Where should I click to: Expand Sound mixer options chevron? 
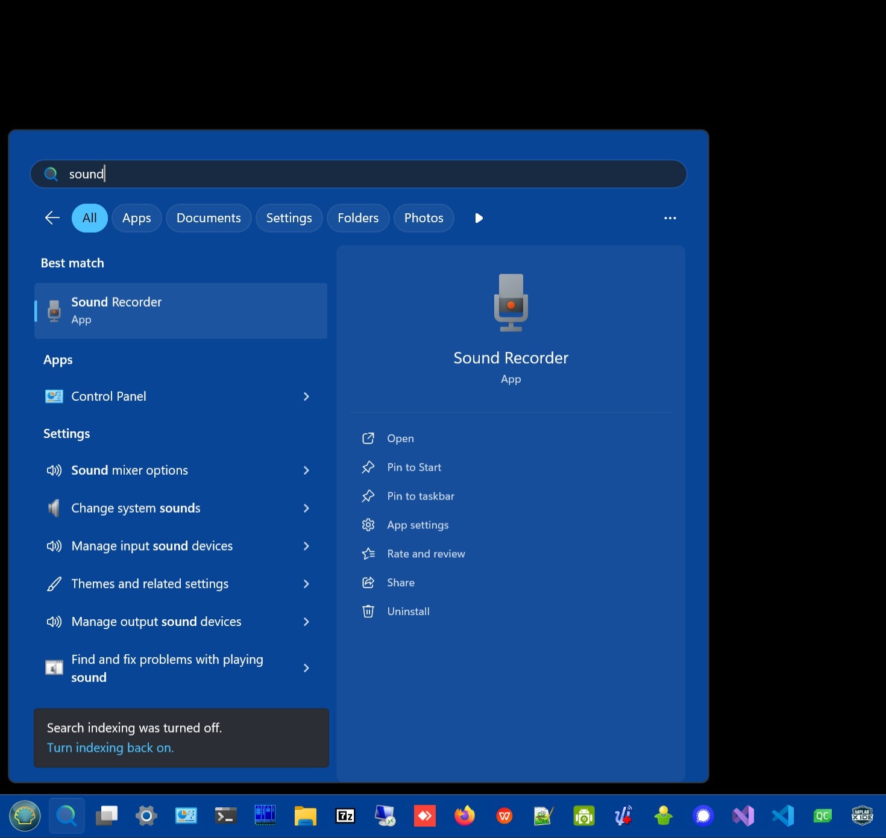(x=306, y=471)
